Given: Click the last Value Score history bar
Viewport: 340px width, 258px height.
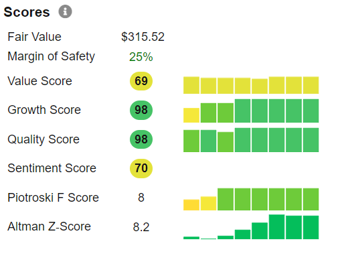Looking at the screenshot, I should click(311, 85).
